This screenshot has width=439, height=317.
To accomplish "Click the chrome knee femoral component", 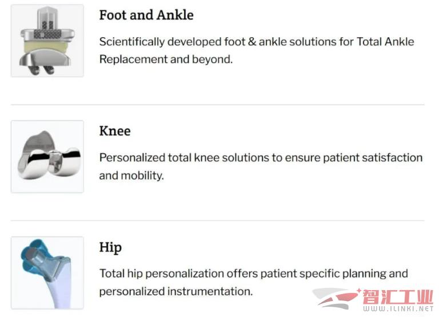I will coord(49,155).
